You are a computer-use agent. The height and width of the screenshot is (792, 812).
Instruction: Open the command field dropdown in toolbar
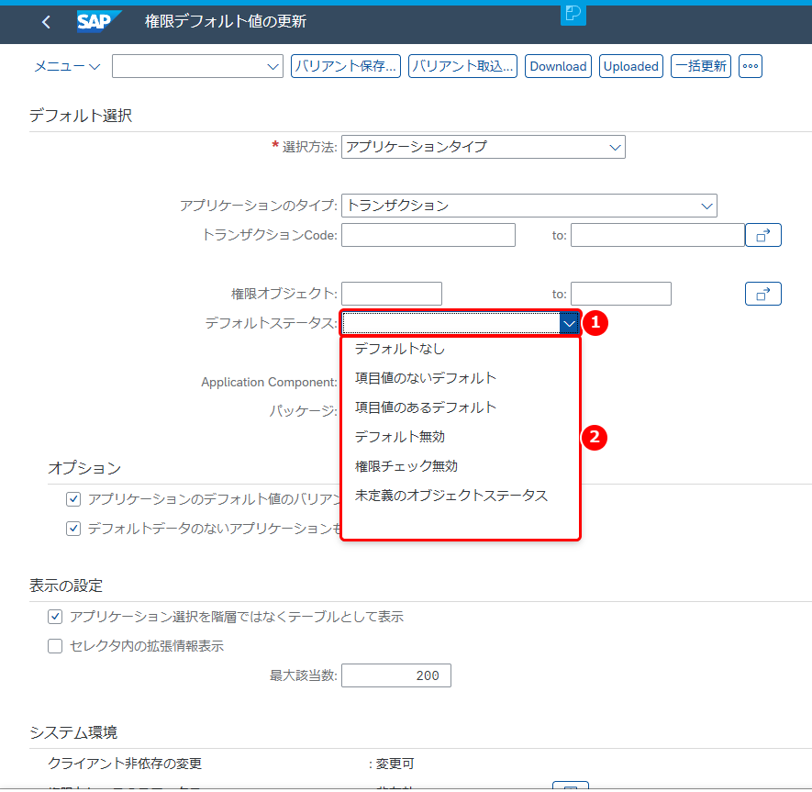pos(273,66)
